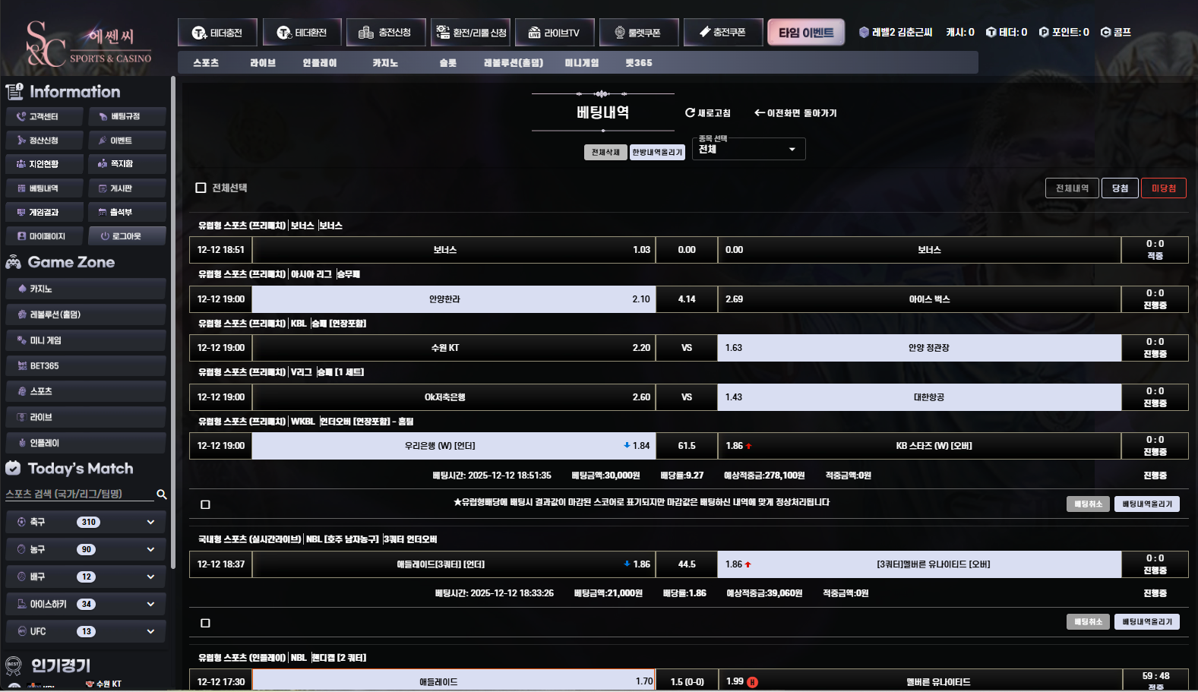Click 이전화면 돌아가기 back link
Screen dimensions: 1198x692
795,113
